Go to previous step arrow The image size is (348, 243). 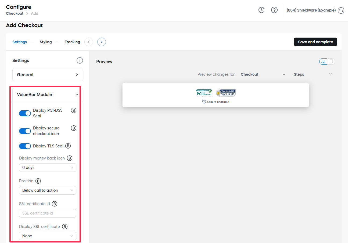(89, 42)
